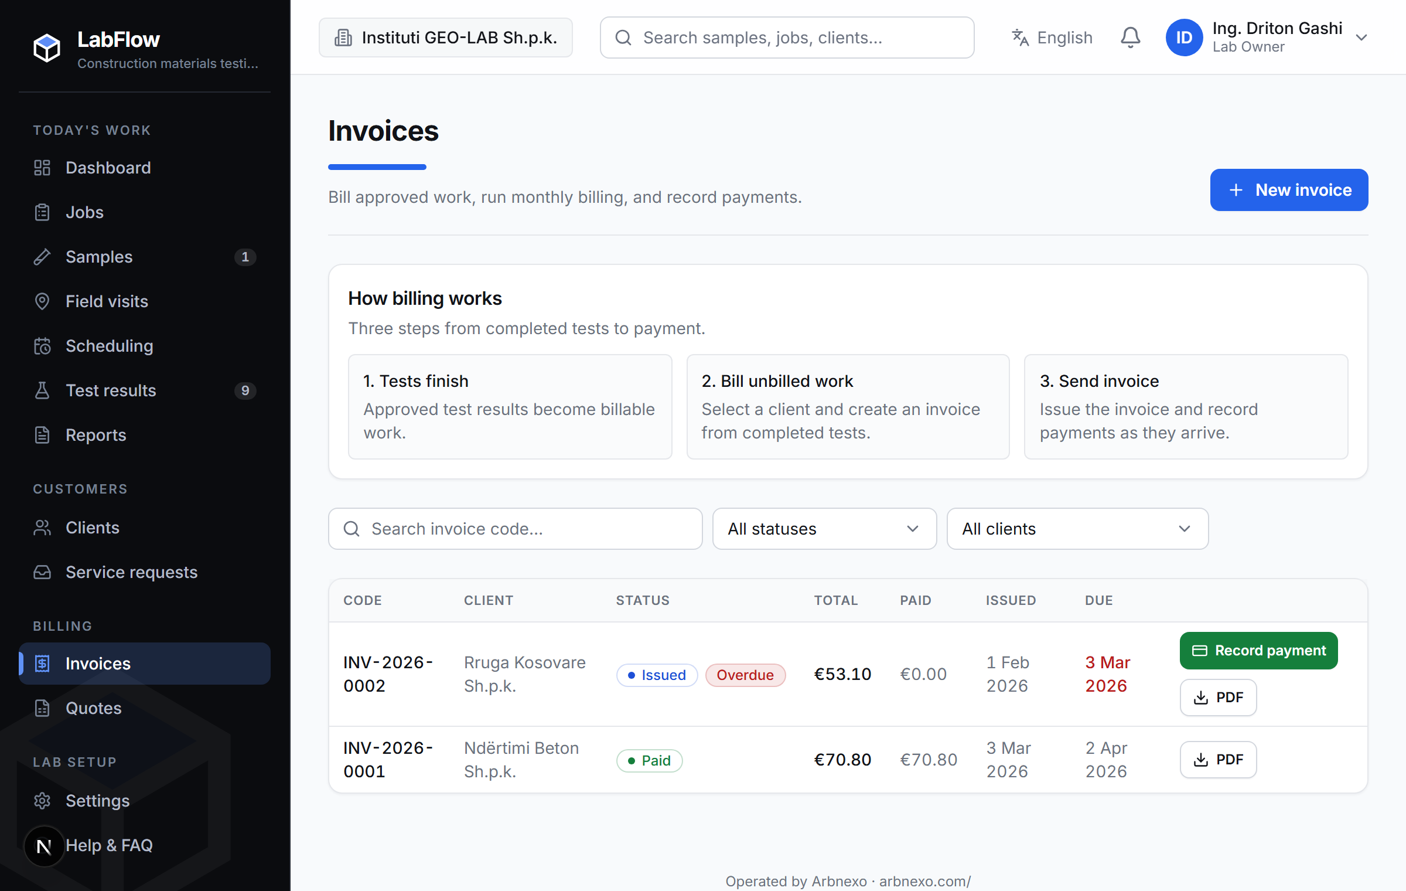The height and width of the screenshot is (891, 1406).
Task: Click the Samples pencil icon
Action: pyautogui.click(x=42, y=257)
